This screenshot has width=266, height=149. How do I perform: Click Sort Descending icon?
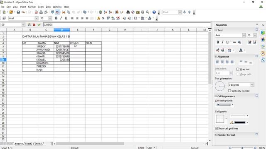tap(111, 12)
